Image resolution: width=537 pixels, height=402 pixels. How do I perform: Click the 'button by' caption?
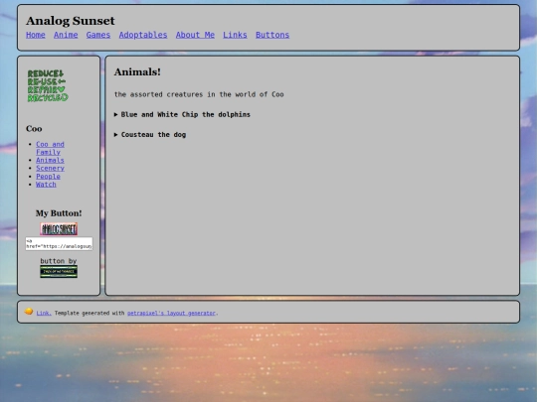59,261
